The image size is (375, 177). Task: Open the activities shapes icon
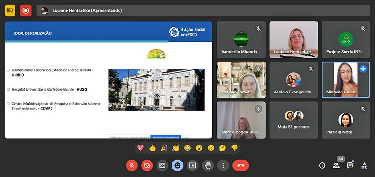pos(365,165)
